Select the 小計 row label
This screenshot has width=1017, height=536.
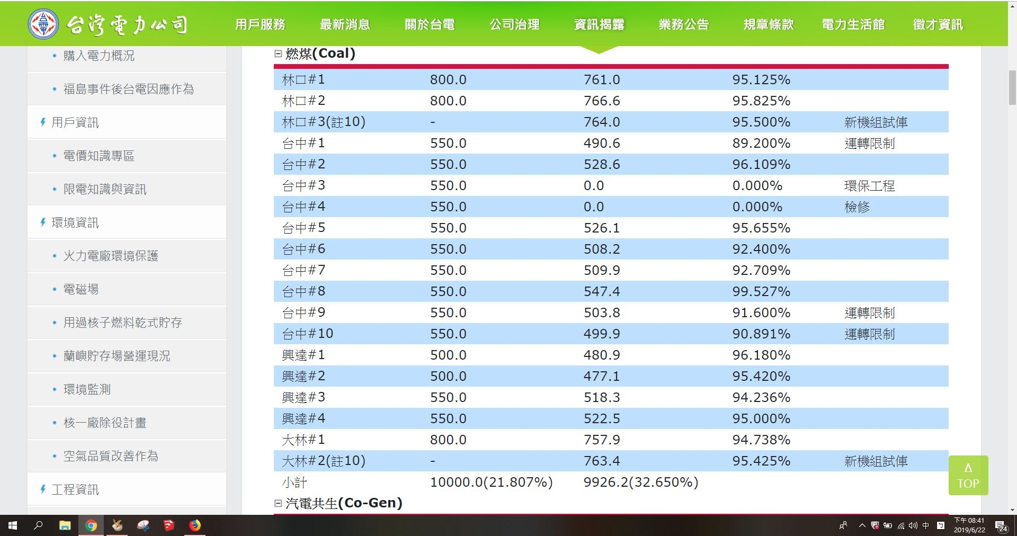point(295,483)
